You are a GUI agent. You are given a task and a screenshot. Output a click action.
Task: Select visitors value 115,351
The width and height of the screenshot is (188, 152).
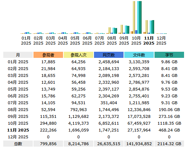tap(48, 116)
